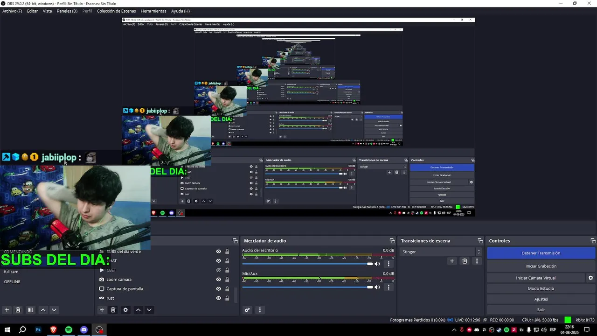Move source up with sources toolbar arrow
Viewport: 597px width, 336px height.
tap(138, 310)
